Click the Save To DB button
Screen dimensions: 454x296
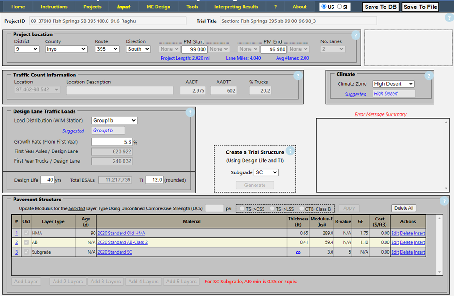[x=380, y=7]
